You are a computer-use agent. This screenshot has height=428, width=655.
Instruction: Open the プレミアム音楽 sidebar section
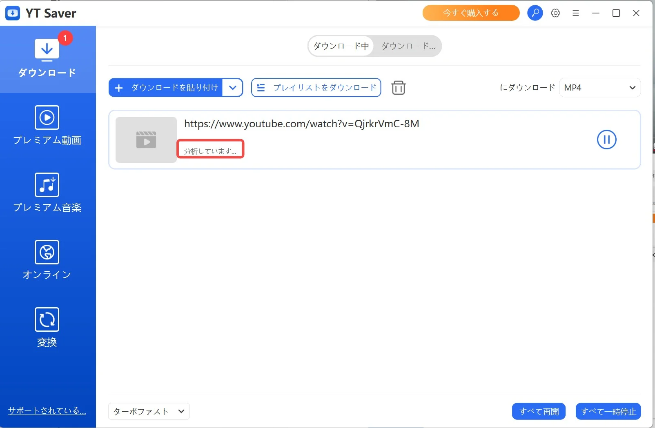pyautogui.click(x=47, y=193)
